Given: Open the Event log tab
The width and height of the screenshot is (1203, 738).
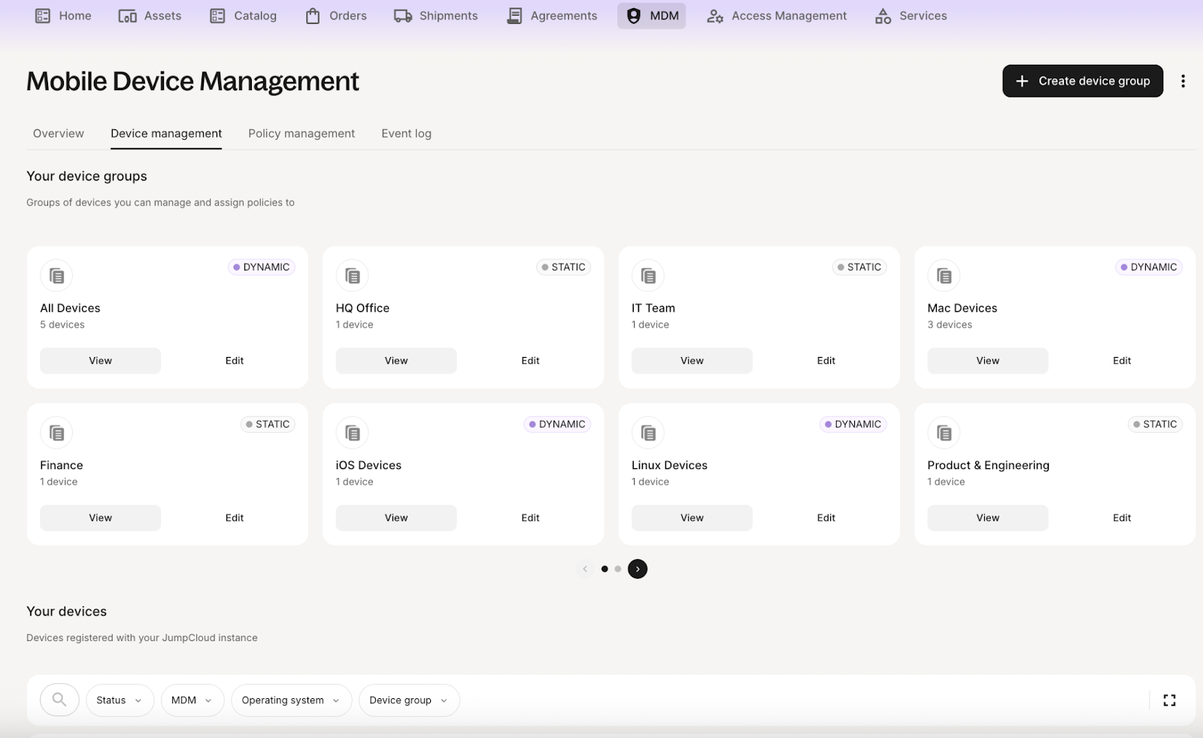Looking at the screenshot, I should pos(406,133).
